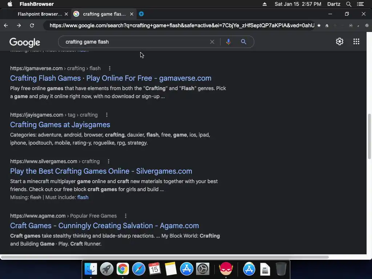Open more options for the jayisgames.com result
This screenshot has width=372, height=279.
point(107,115)
